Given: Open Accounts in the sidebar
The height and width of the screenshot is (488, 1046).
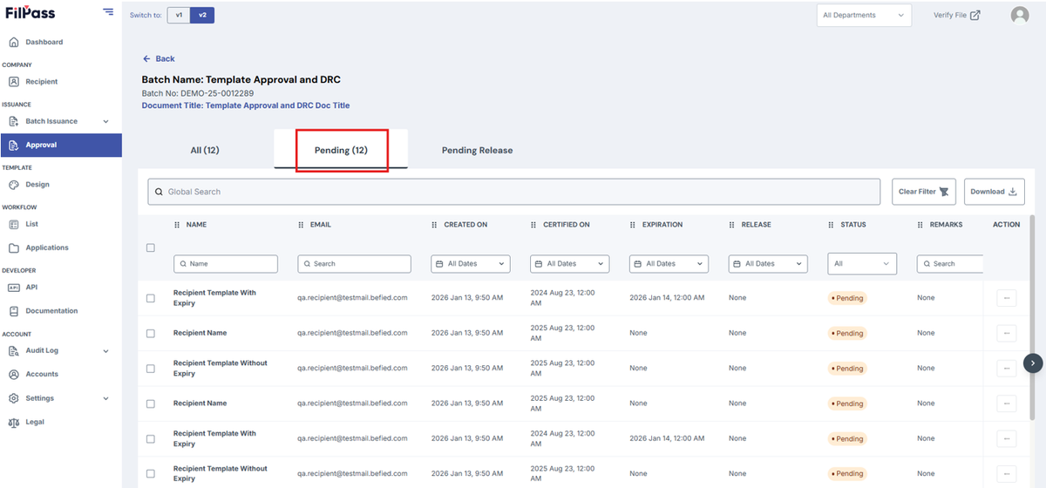Looking at the screenshot, I should pyautogui.click(x=41, y=374).
